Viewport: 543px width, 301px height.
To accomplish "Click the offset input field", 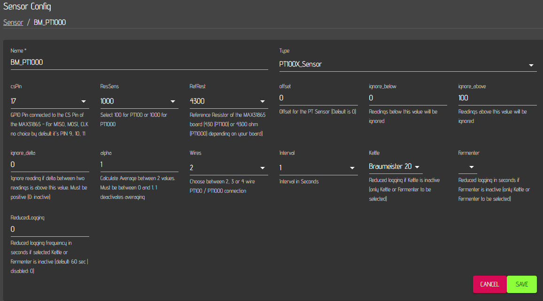I will (x=318, y=98).
